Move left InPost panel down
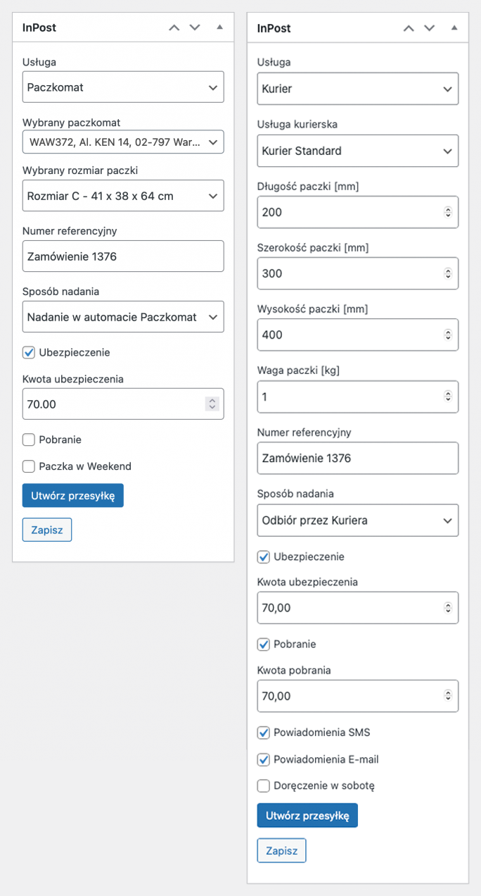 tap(195, 27)
